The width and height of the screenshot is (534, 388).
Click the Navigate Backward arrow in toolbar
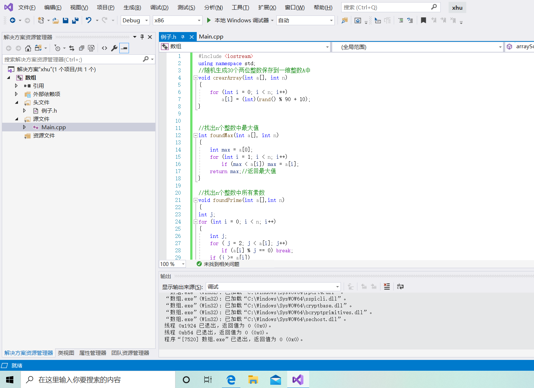click(x=13, y=21)
